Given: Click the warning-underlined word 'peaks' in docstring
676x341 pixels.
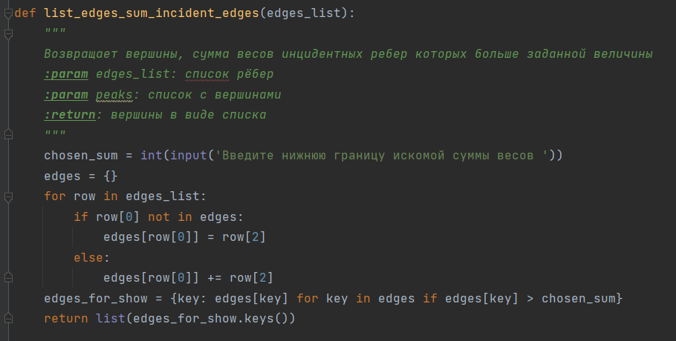Looking at the screenshot, I should coord(114,95).
